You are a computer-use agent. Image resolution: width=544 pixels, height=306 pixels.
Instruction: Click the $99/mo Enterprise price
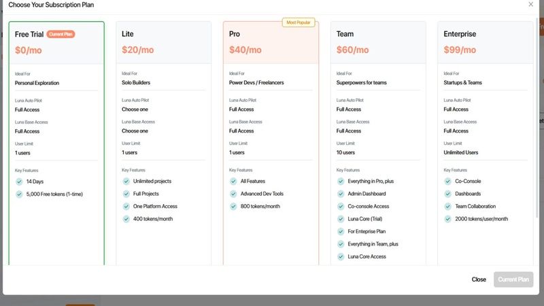click(460, 50)
